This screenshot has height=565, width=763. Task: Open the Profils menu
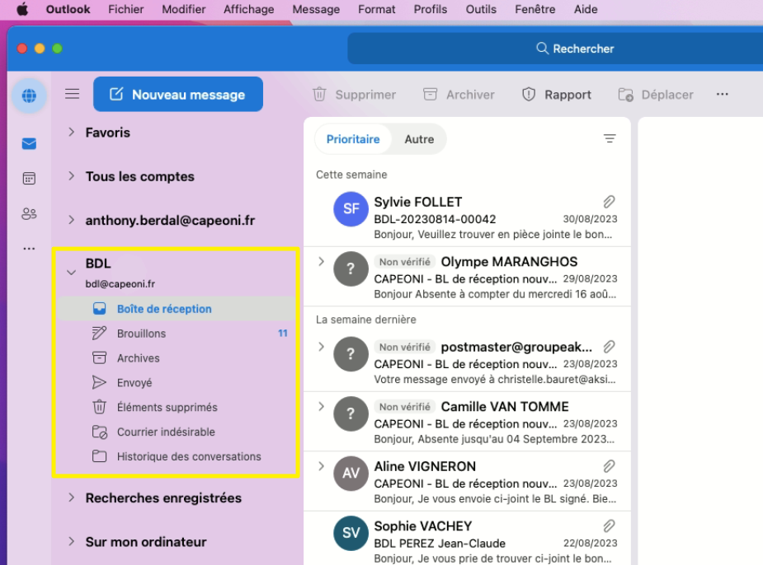[430, 9]
